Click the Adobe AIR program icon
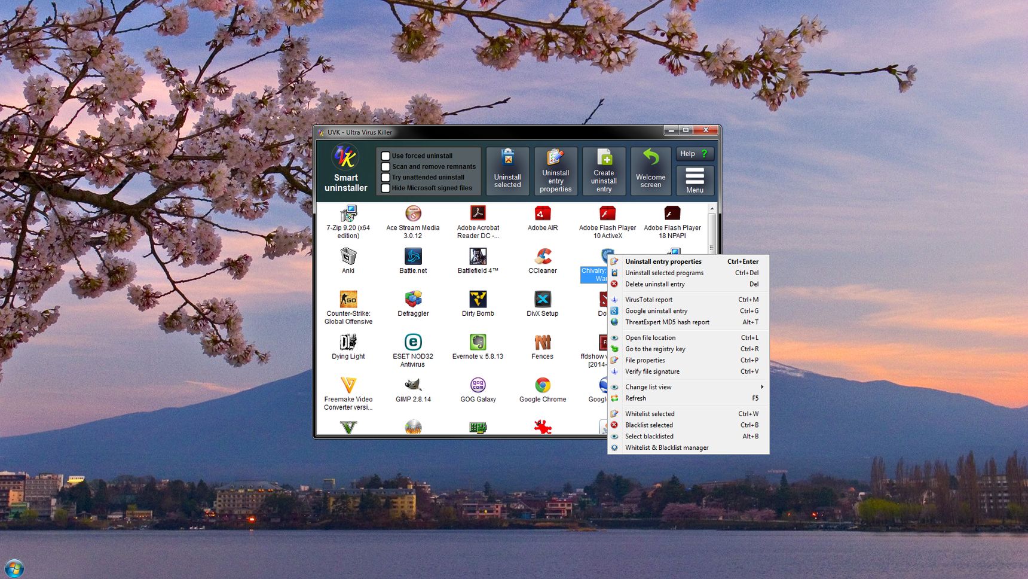Viewport: 1028px width, 579px height. click(543, 214)
